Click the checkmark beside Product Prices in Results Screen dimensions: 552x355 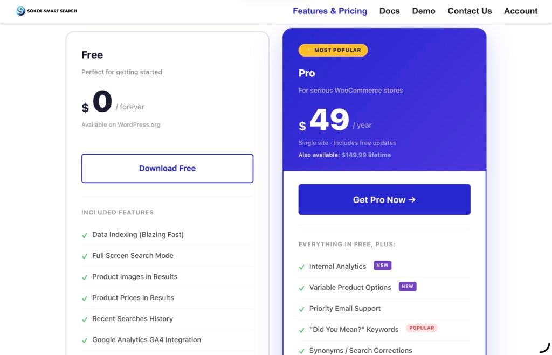click(x=85, y=299)
